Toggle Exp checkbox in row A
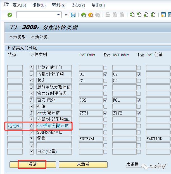171x174 pixels. pos(105,68)
